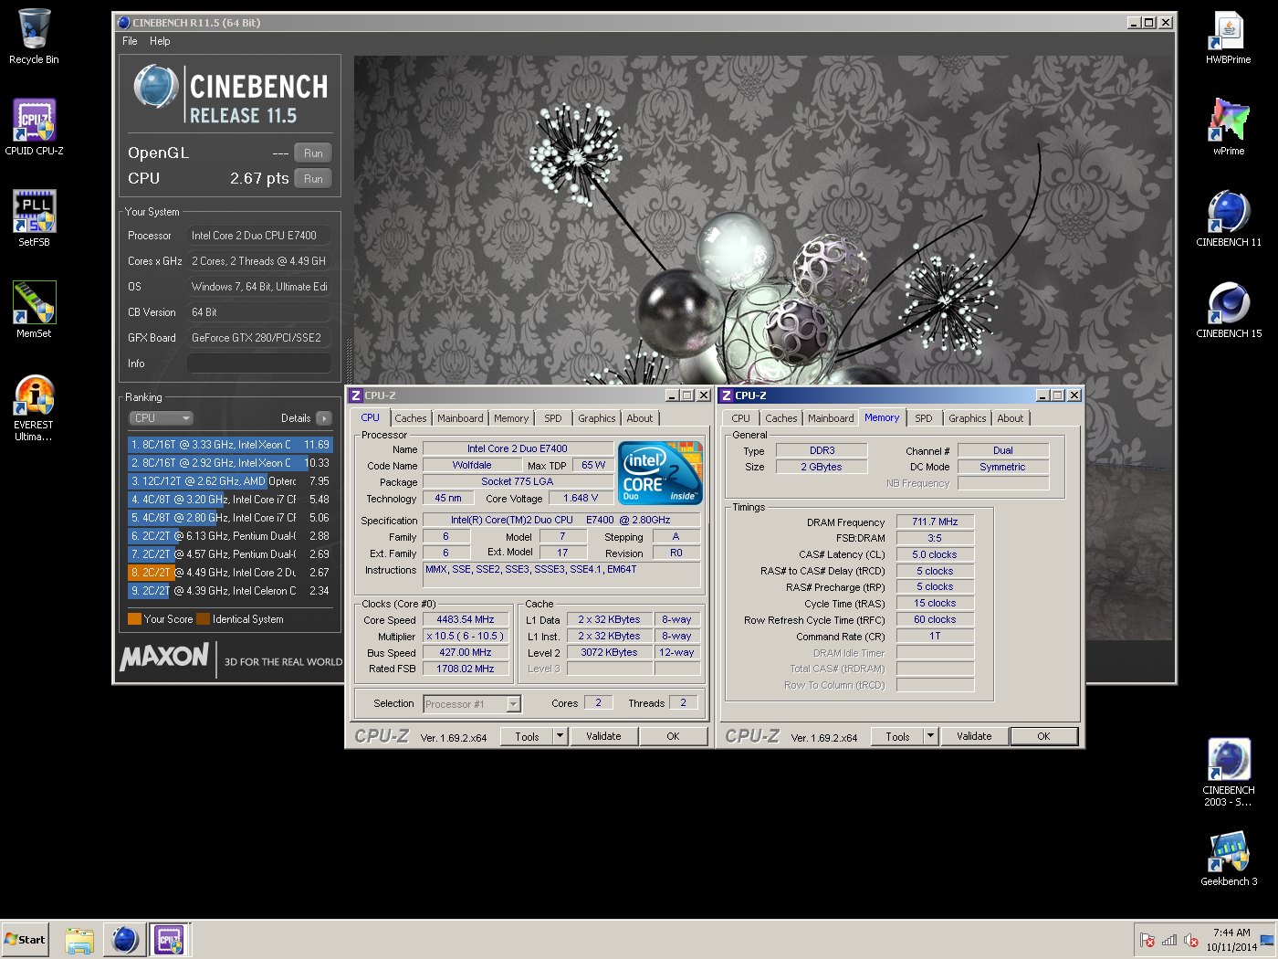Click Identical System legend swatch

click(203, 619)
